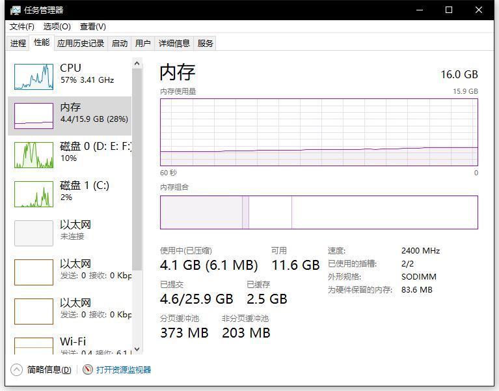Click the 内存组合 memory composition bar
Image resolution: width=499 pixels, height=391 pixels.
[x=319, y=212]
